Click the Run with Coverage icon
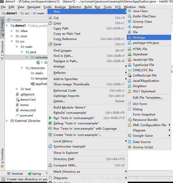Viewport: 173px width, 183px height. point(50,128)
